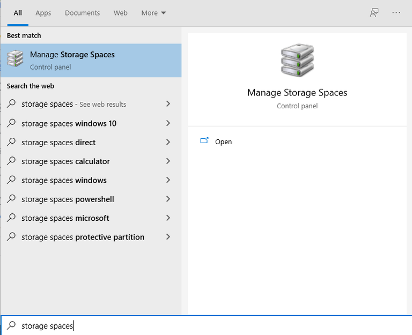Select the 'storage spaces microsoft' web suggestion
Screen dimensions: 412x335
[x=65, y=218]
